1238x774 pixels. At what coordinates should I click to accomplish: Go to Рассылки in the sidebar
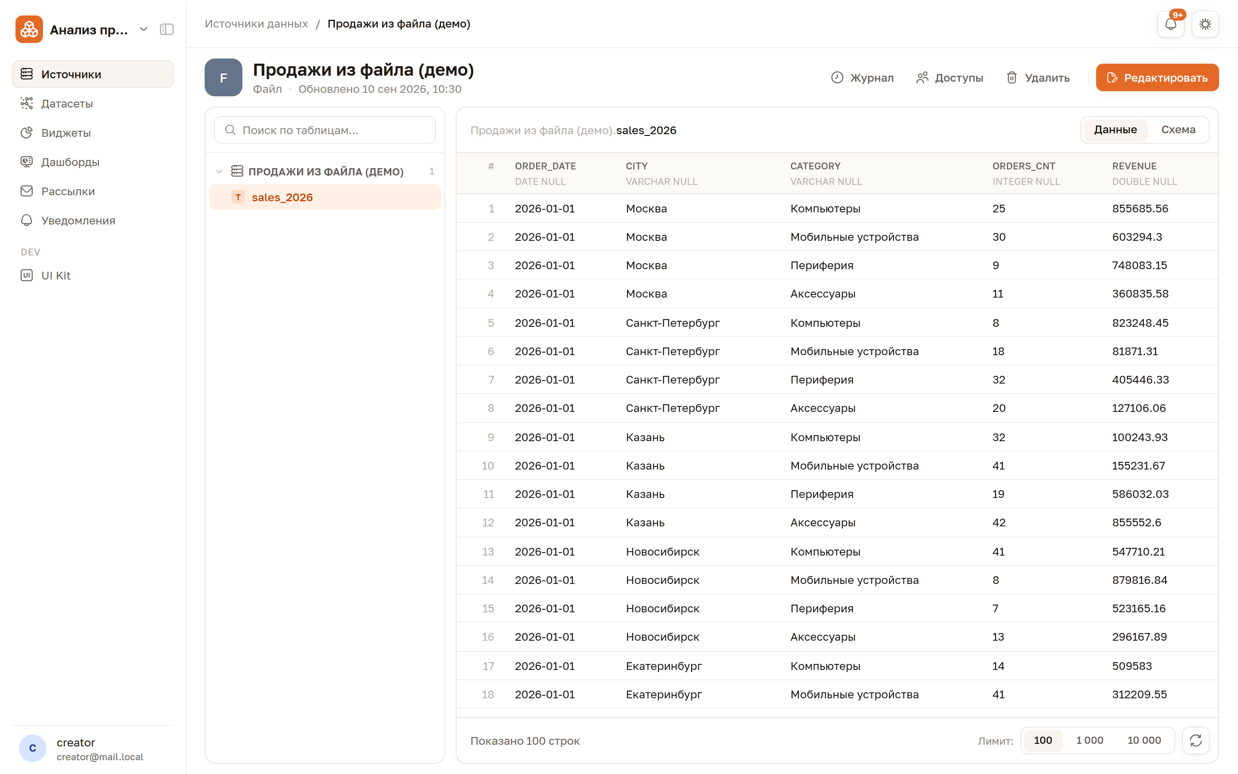[92, 191]
